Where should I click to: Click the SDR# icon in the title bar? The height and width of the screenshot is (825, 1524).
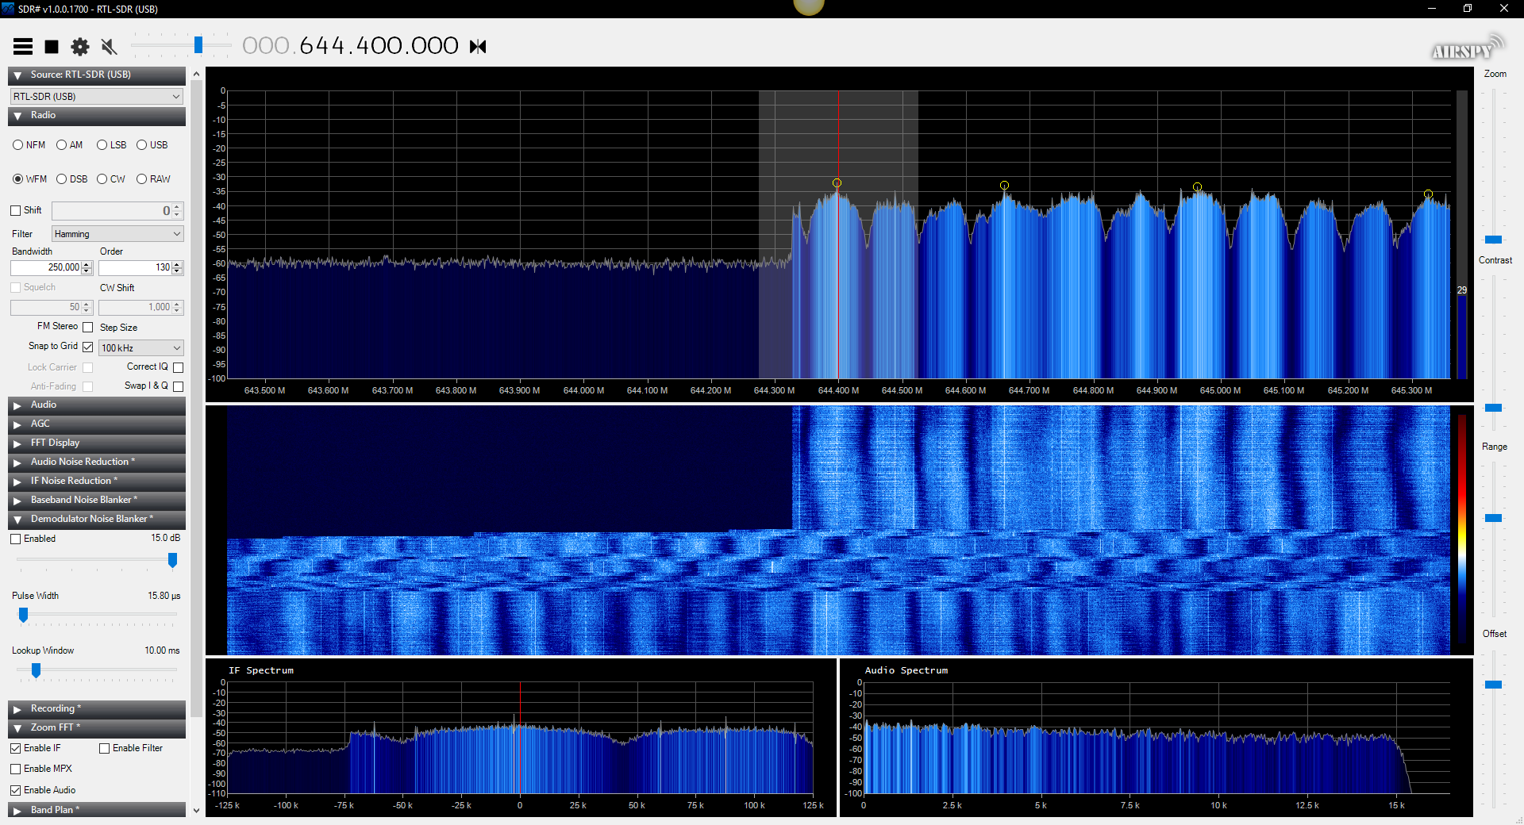tap(8, 9)
